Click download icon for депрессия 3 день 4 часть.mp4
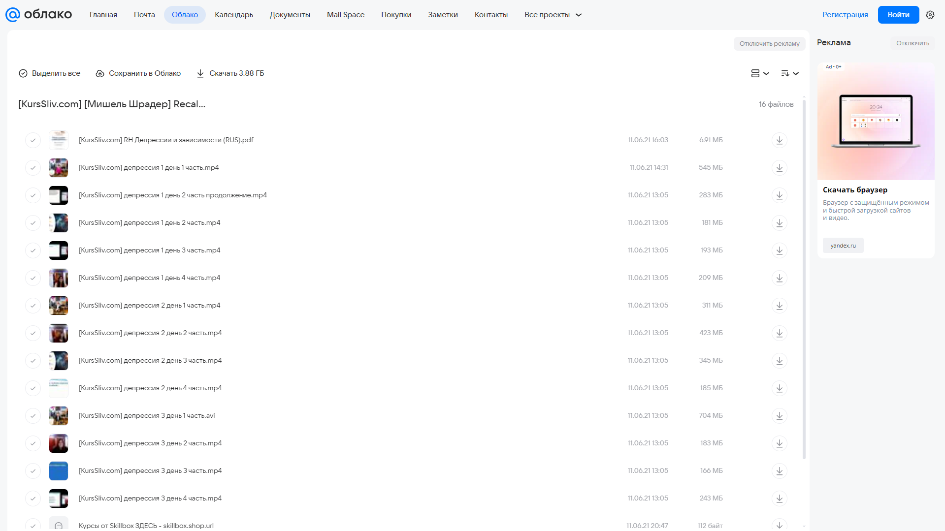This screenshot has height=531, width=945. pos(779,499)
